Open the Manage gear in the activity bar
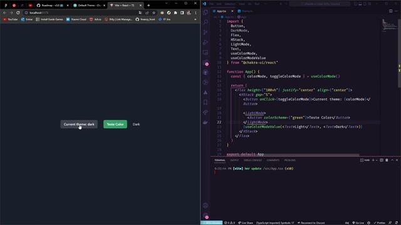The height and width of the screenshot is (225, 401). (x=206, y=216)
